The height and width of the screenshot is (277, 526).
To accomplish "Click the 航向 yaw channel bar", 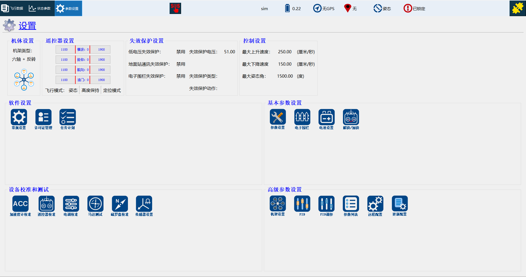I will point(83,70).
